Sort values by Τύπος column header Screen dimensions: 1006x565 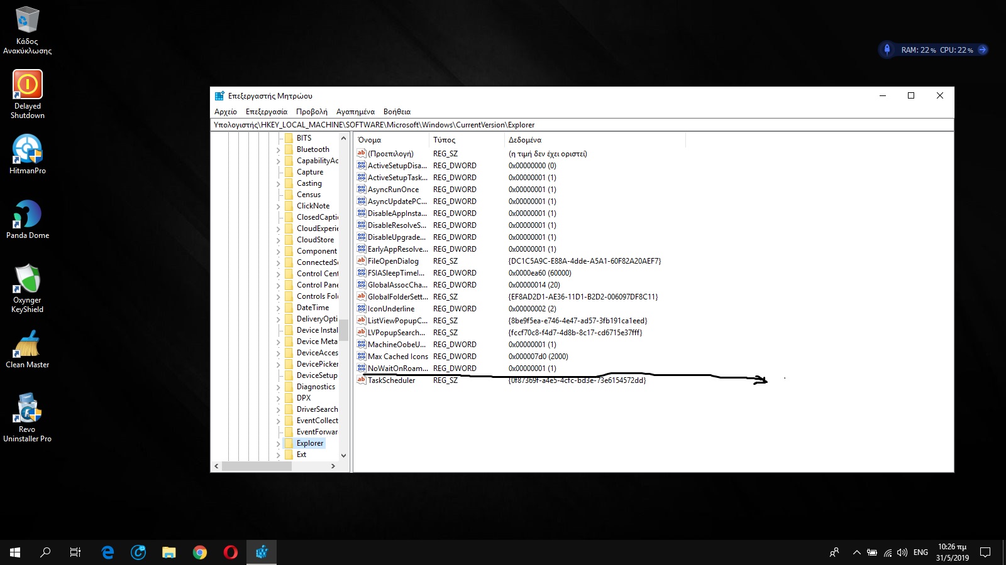click(467, 140)
